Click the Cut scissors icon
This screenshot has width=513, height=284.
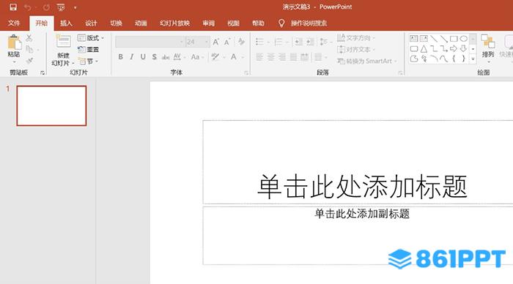click(x=29, y=38)
